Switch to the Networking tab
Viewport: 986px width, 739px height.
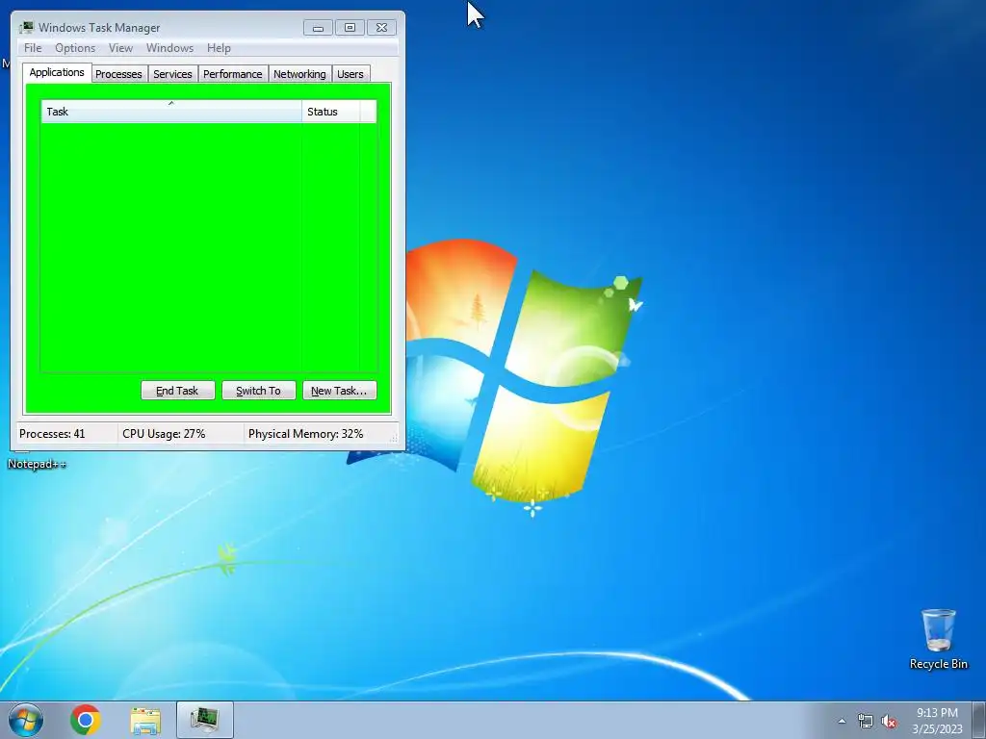pyautogui.click(x=299, y=74)
